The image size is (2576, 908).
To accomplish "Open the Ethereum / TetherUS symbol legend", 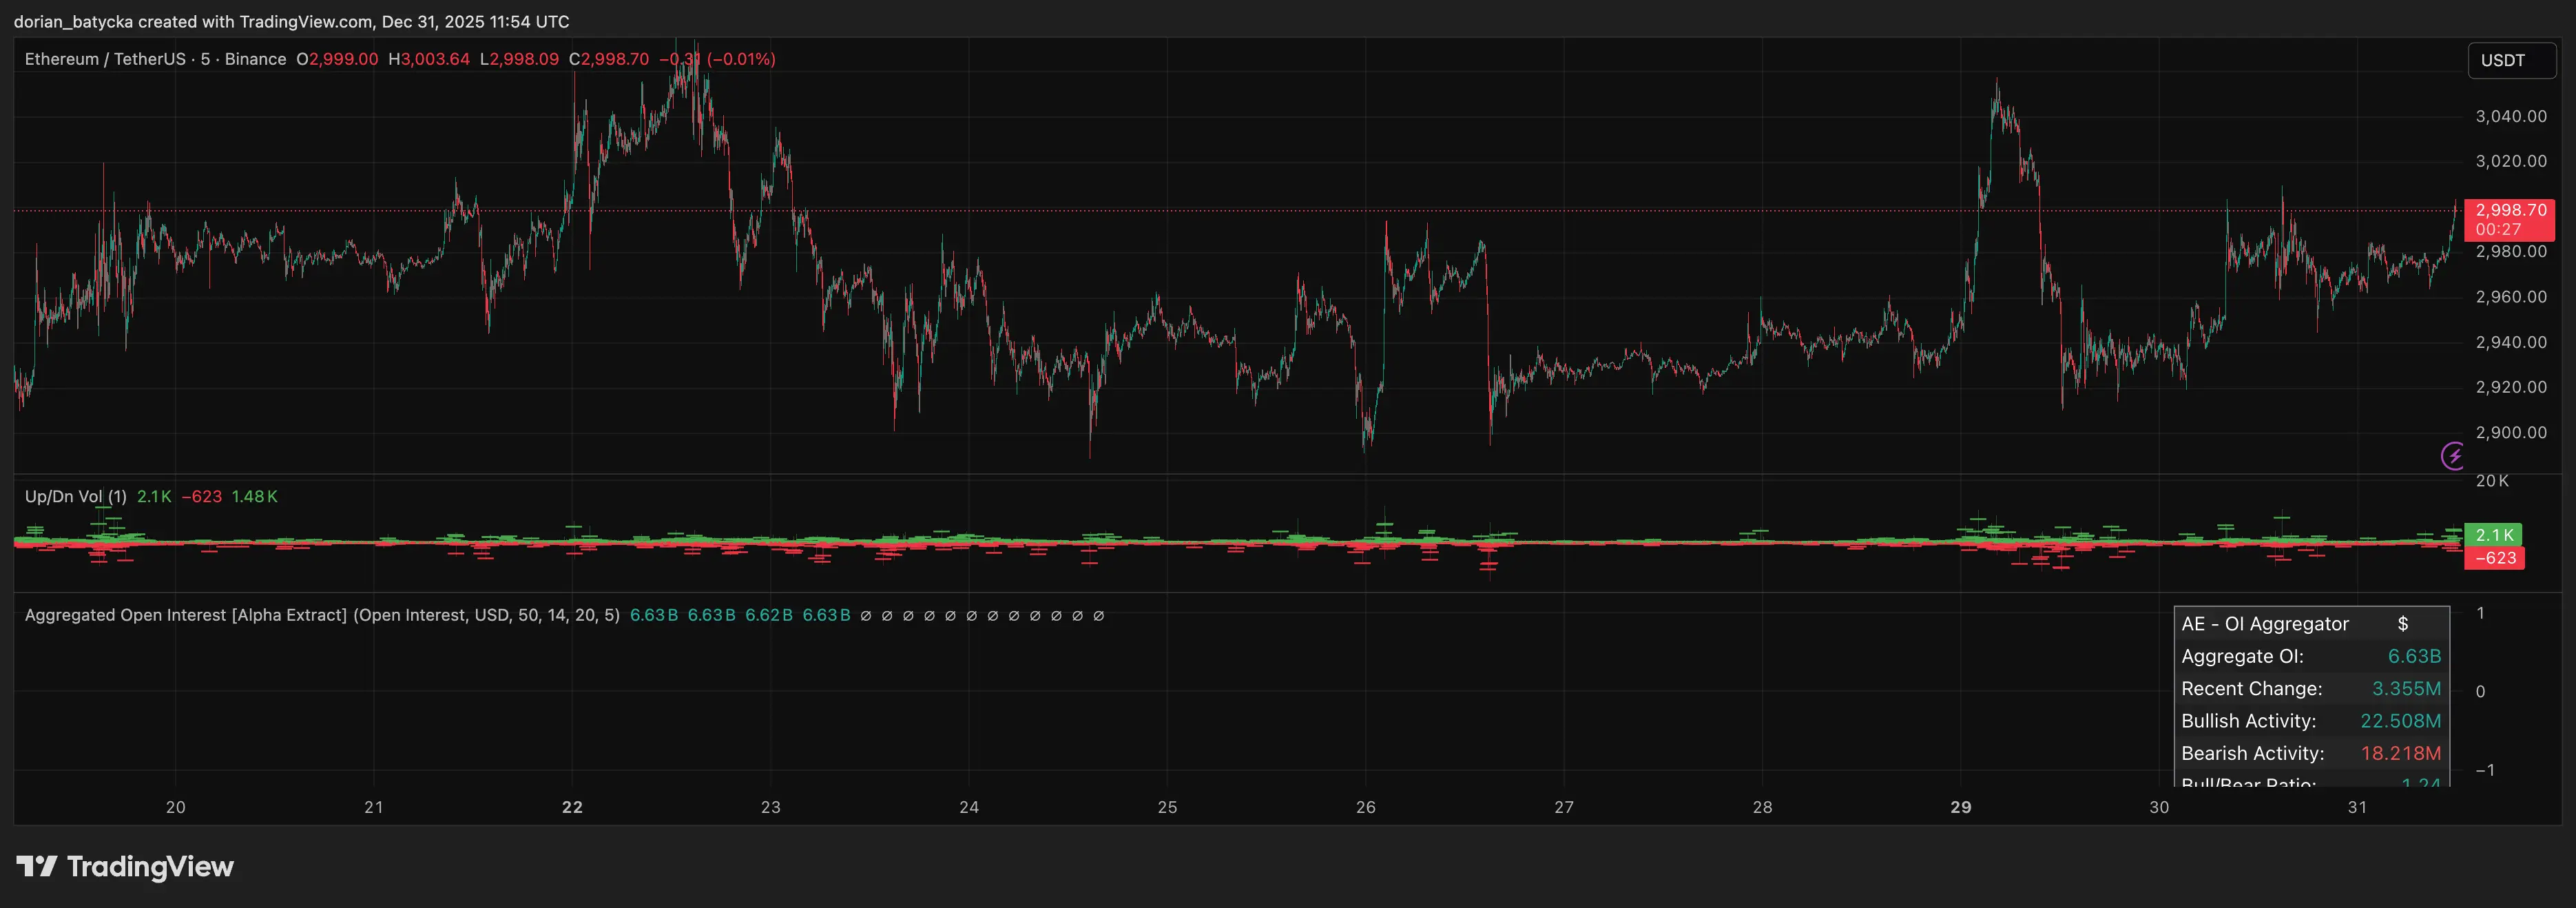I will [103, 59].
